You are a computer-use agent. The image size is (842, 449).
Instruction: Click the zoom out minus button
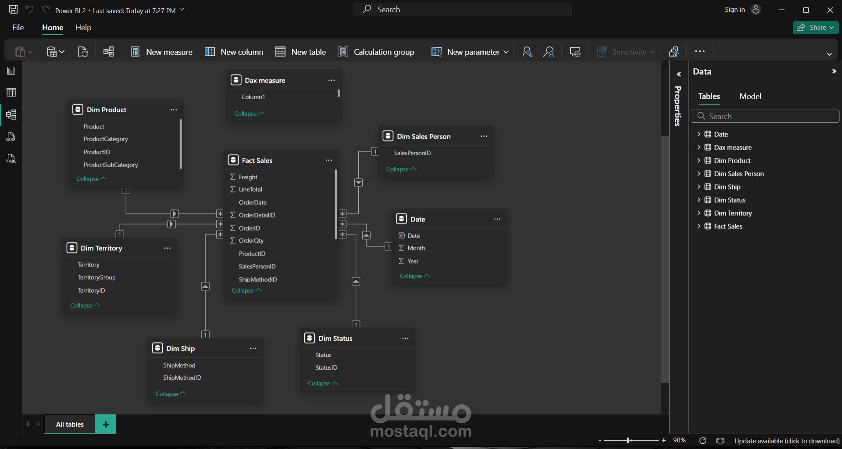(600, 441)
